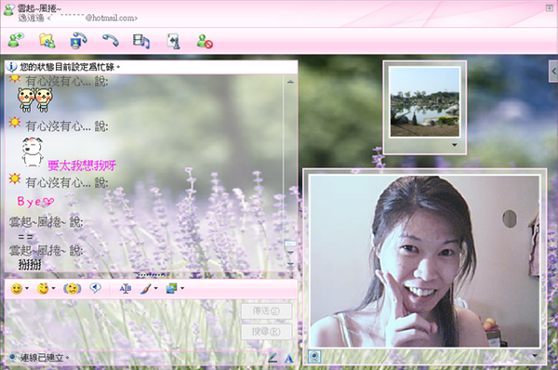Click the pink Bye heart message
This screenshot has height=370, width=558.
[35, 202]
